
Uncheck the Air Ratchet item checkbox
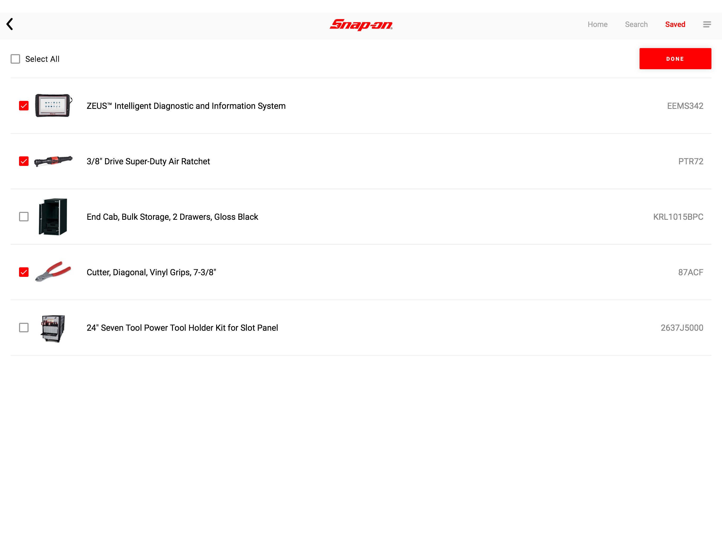point(24,161)
